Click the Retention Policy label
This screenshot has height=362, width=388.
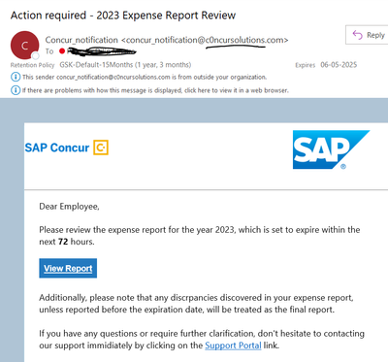click(x=32, y=65)
